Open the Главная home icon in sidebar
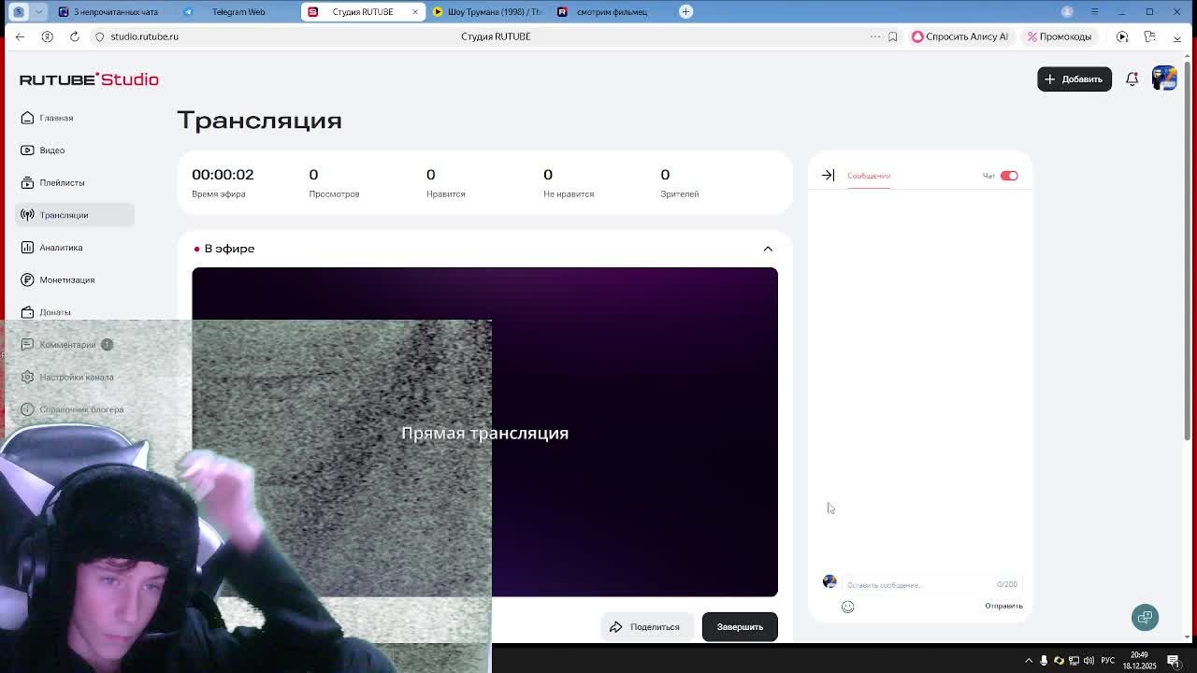The width and height of the screenshot is (1197, 673). [x=27, y=118]
